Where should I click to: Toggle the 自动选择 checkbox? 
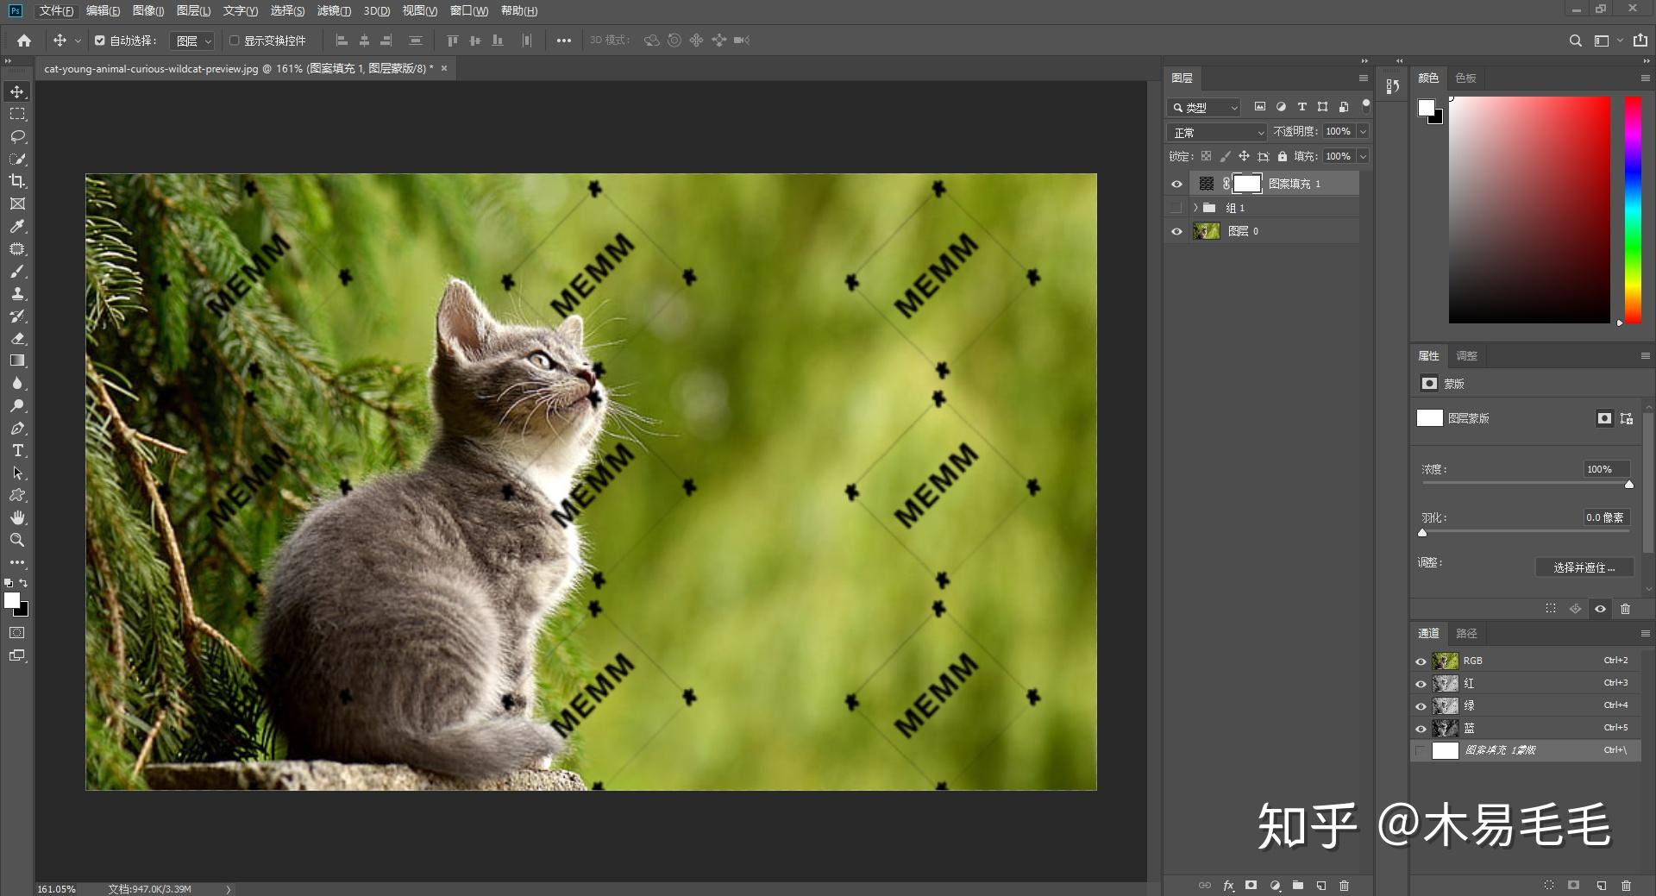[x=100, y=41]
